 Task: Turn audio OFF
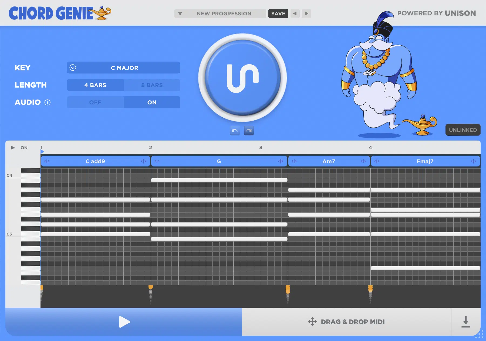tap(95, 102)
